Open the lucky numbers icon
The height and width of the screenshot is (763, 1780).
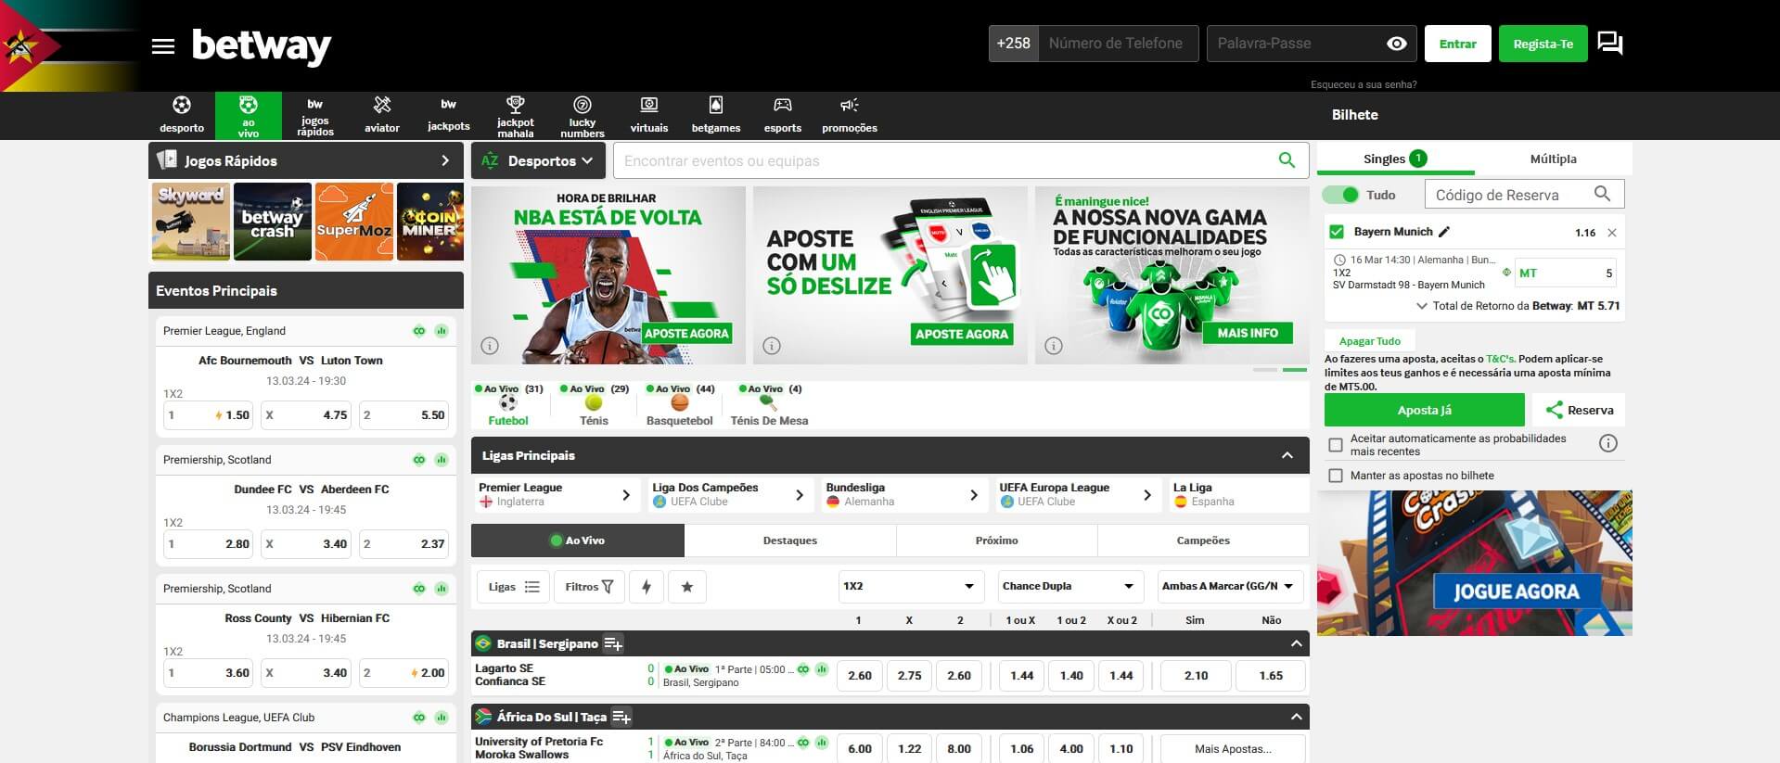(x=583, y=106)
